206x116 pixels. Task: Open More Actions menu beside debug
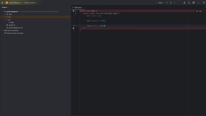pos(174,3)
